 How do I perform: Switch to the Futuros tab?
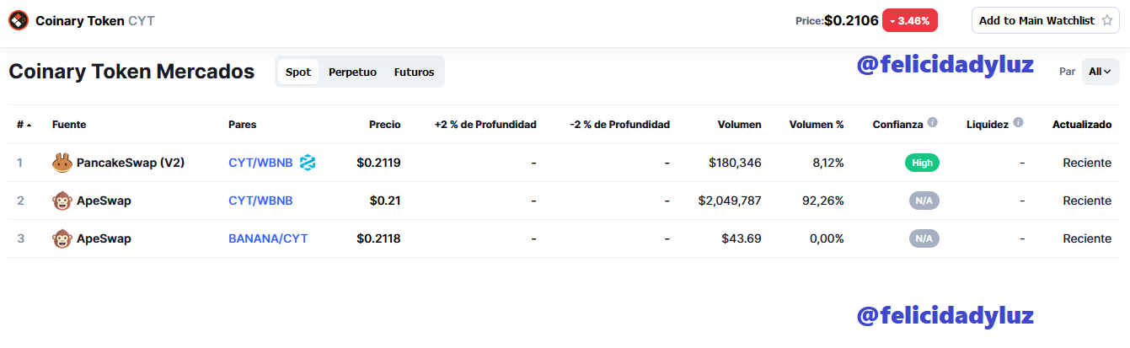coord(414,72)
